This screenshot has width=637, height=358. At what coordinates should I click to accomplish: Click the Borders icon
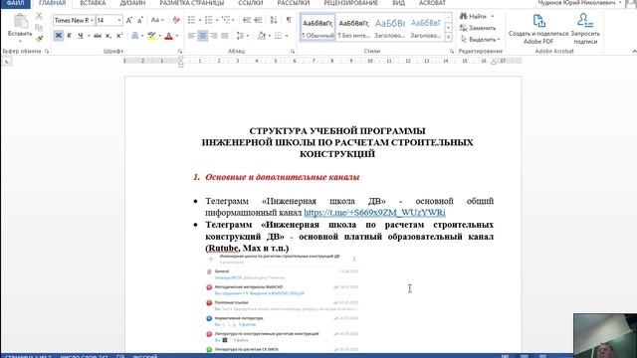278,36
